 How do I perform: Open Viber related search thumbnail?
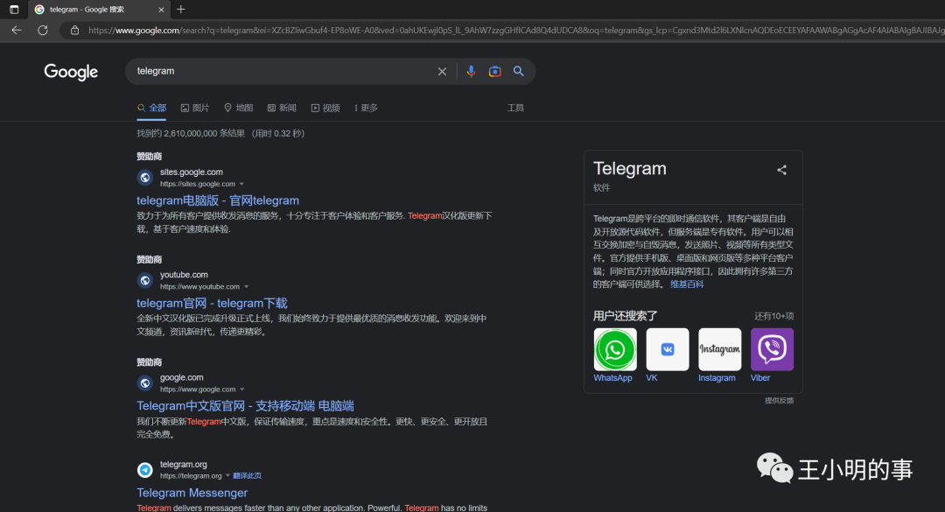click(x=772, y=349)
